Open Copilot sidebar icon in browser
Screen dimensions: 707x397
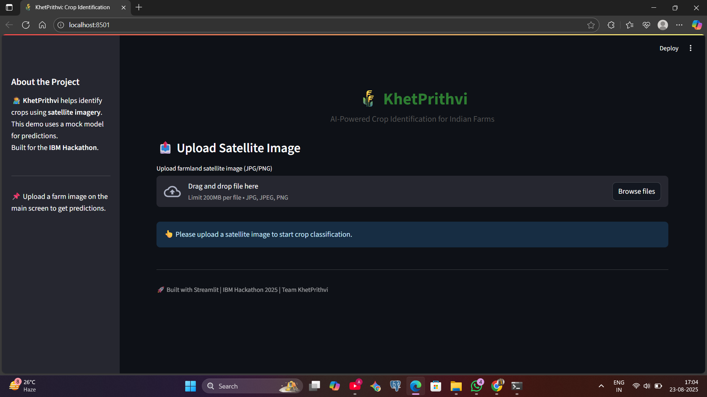point(697,25)
